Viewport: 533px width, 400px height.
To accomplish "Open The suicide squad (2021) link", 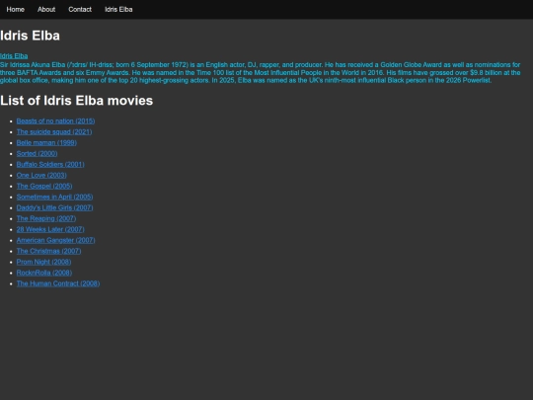I will [x=54, y=132].
